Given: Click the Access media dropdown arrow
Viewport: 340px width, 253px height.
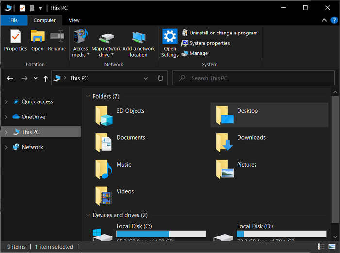Looking at the screenshot, I should pyautogui.click(x=88, y=55).
